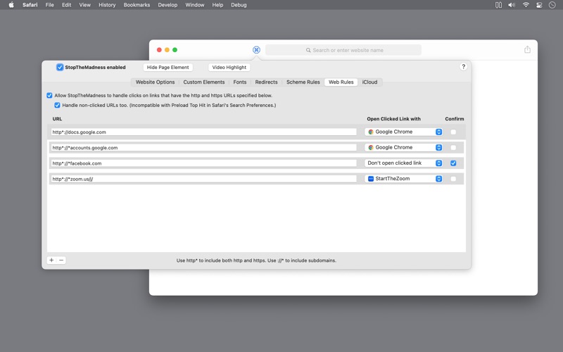Click Hide Page Element button

pos(167,67)
